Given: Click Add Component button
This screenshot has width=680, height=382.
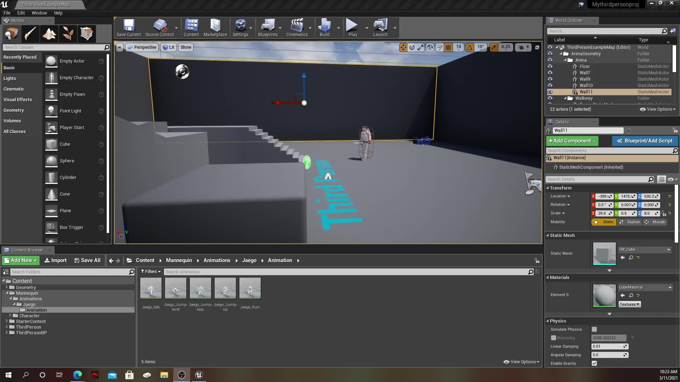Looking at the screenshot, I should coord(572,141).
